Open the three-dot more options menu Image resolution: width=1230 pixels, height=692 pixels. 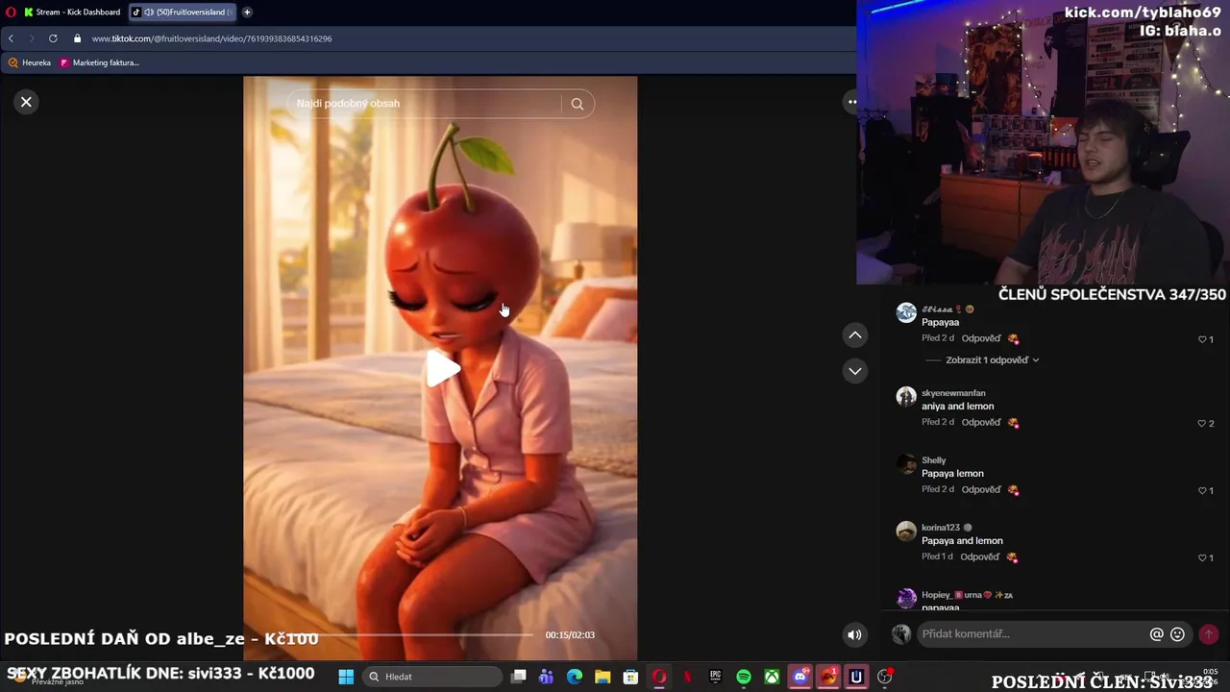click(851, 102)
